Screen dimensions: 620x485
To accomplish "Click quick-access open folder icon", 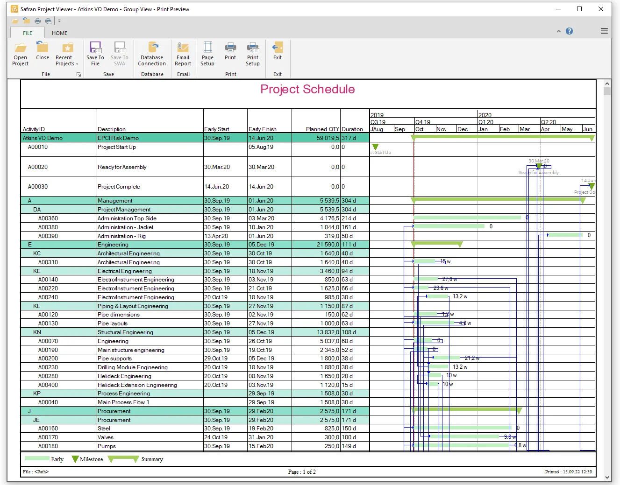I will point(15,21).
